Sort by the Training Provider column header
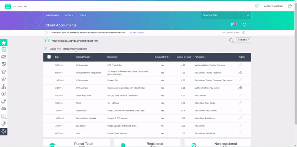This screenshot has width=297, height=147. coord(84,57)
